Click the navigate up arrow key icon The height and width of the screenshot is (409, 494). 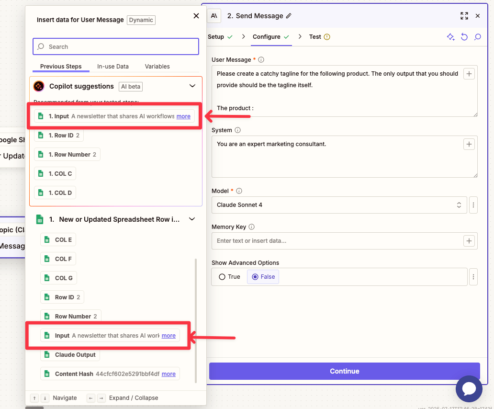coord(34,398)
